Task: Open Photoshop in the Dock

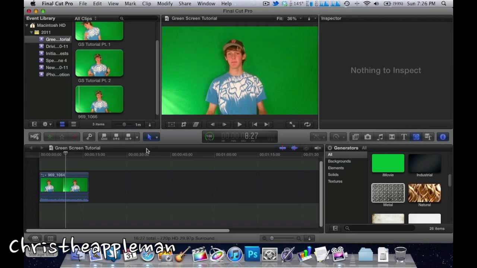Action: 253,255
